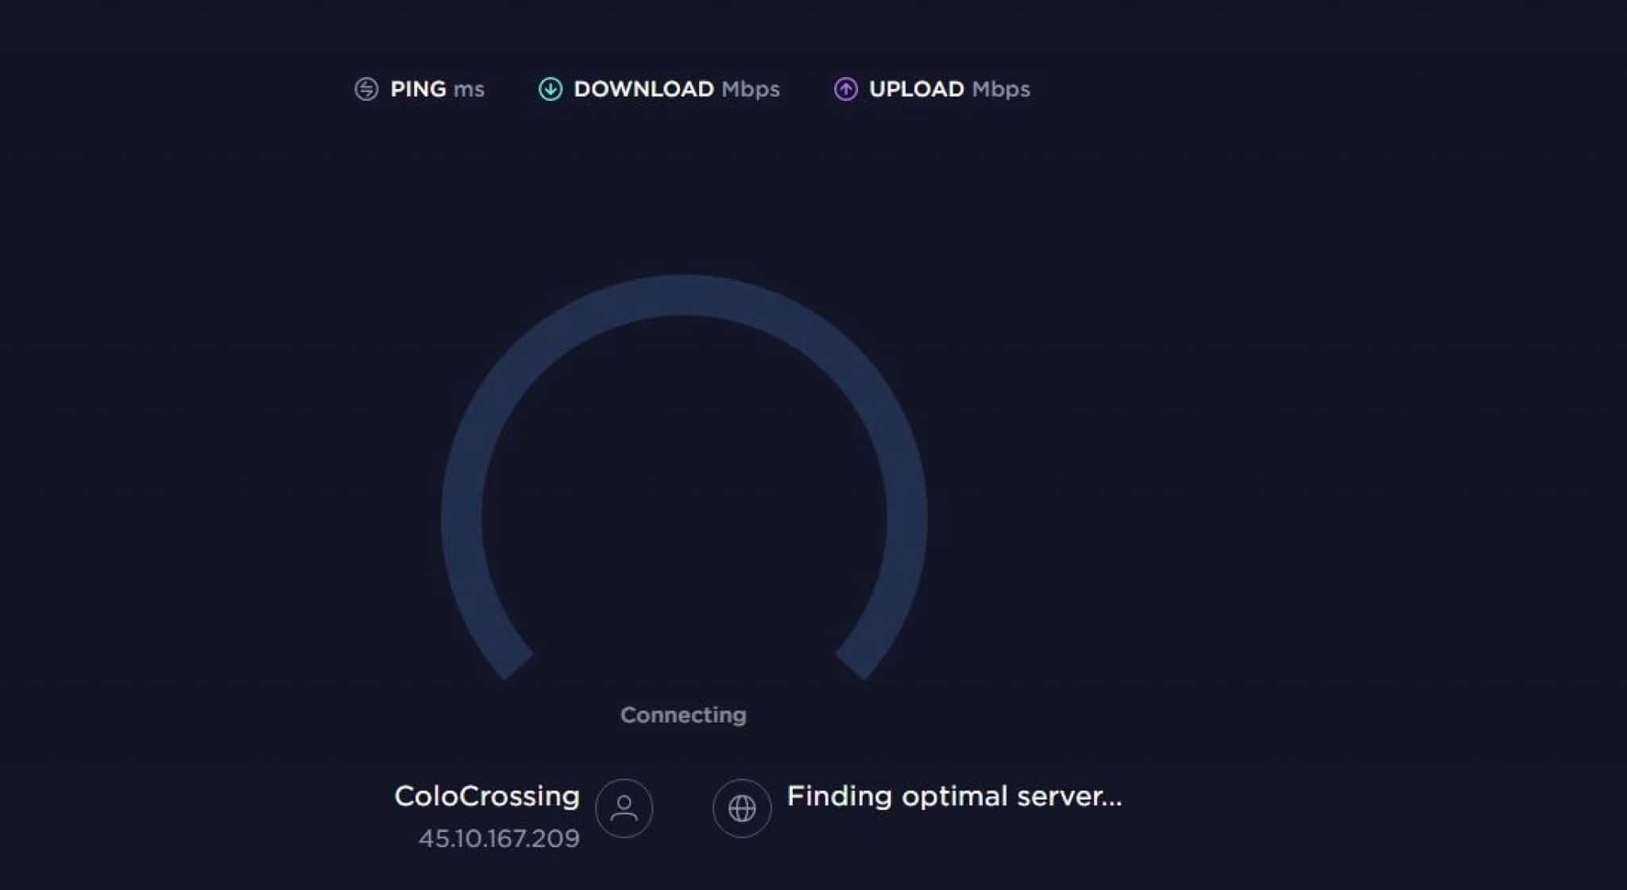Click the word PING
The height and width of the screenshot is (890, 1627).
click(x=418, y=89)
